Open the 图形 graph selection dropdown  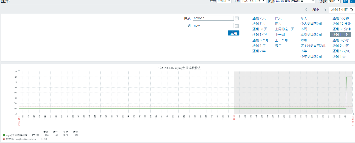click(295, 1)
